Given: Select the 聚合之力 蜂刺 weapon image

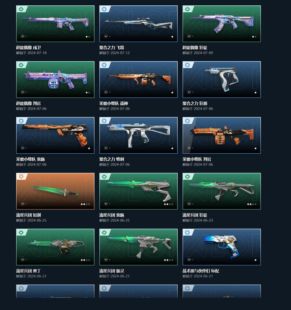Looking at the screenshot, I should pos(138,135).
